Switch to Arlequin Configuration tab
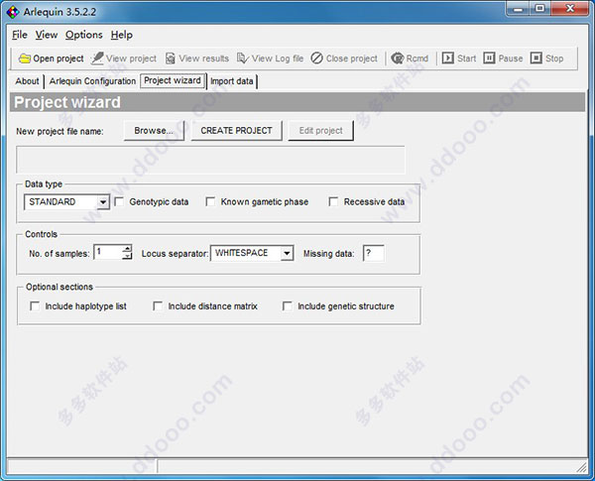This screenshot has width=595, height=481. tap(92, 81)
